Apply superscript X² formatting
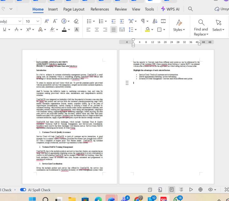The image size is (229, 201). point(29,30)
